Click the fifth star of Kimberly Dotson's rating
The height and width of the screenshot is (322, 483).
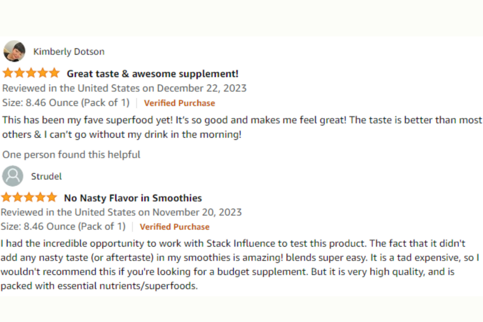click(x=54, y=73)
